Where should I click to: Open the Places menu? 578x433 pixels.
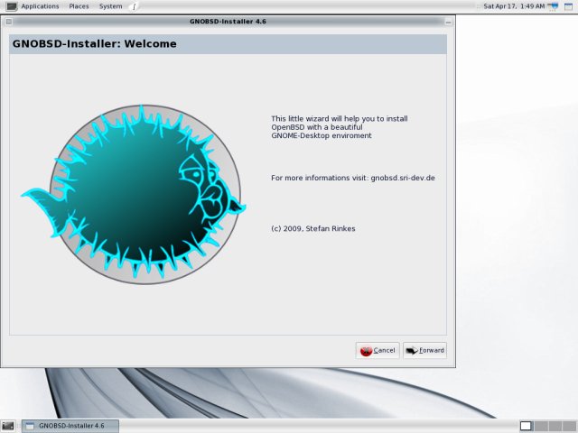click(x=79, y=6)
